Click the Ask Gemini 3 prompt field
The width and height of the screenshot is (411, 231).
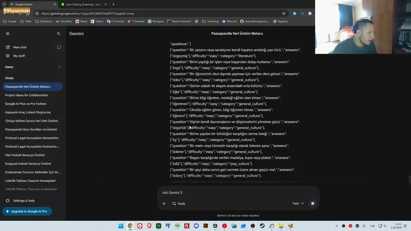(x=238, y=193)
